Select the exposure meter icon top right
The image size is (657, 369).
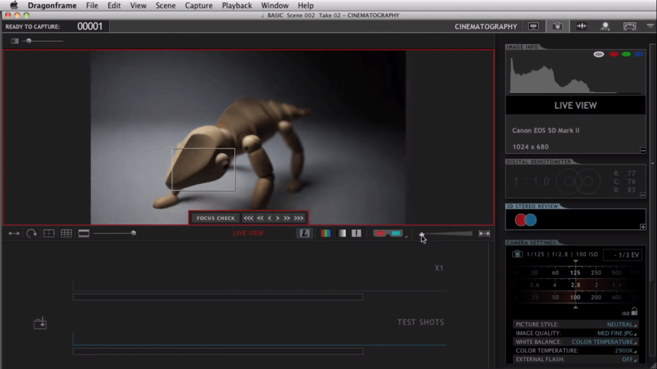point(628,26)
